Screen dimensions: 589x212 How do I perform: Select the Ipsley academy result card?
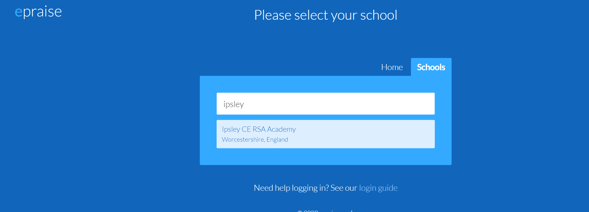point(325,134)
